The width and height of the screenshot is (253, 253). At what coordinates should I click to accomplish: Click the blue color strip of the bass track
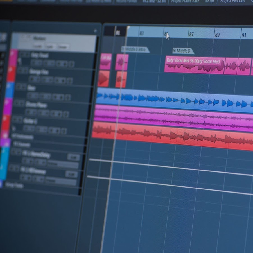point(10,90)
